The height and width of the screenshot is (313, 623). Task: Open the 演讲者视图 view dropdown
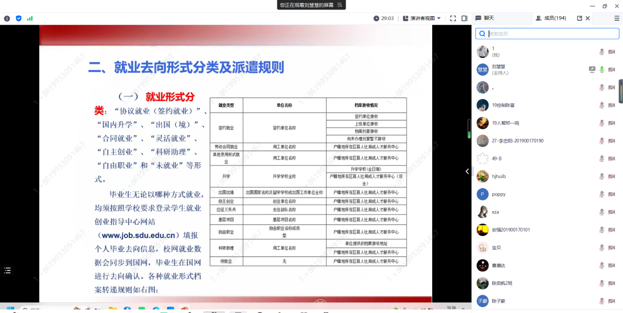[x=421, y=18]
